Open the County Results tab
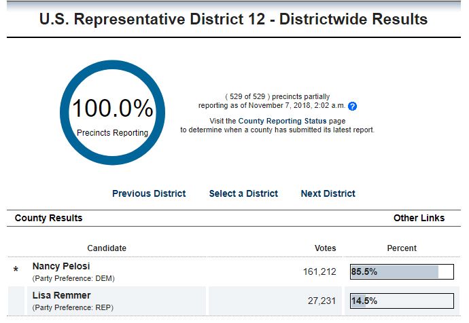 [48, 218]
